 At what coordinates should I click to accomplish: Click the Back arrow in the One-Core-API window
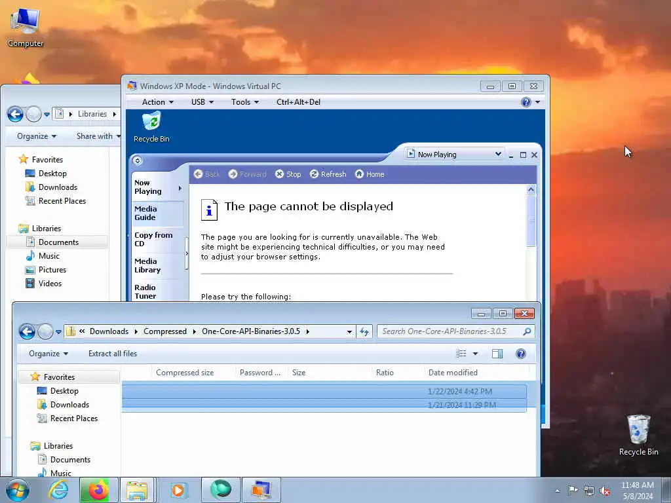27,331
